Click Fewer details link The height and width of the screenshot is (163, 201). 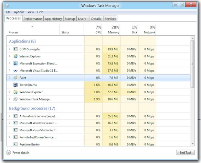coord(21,153)
